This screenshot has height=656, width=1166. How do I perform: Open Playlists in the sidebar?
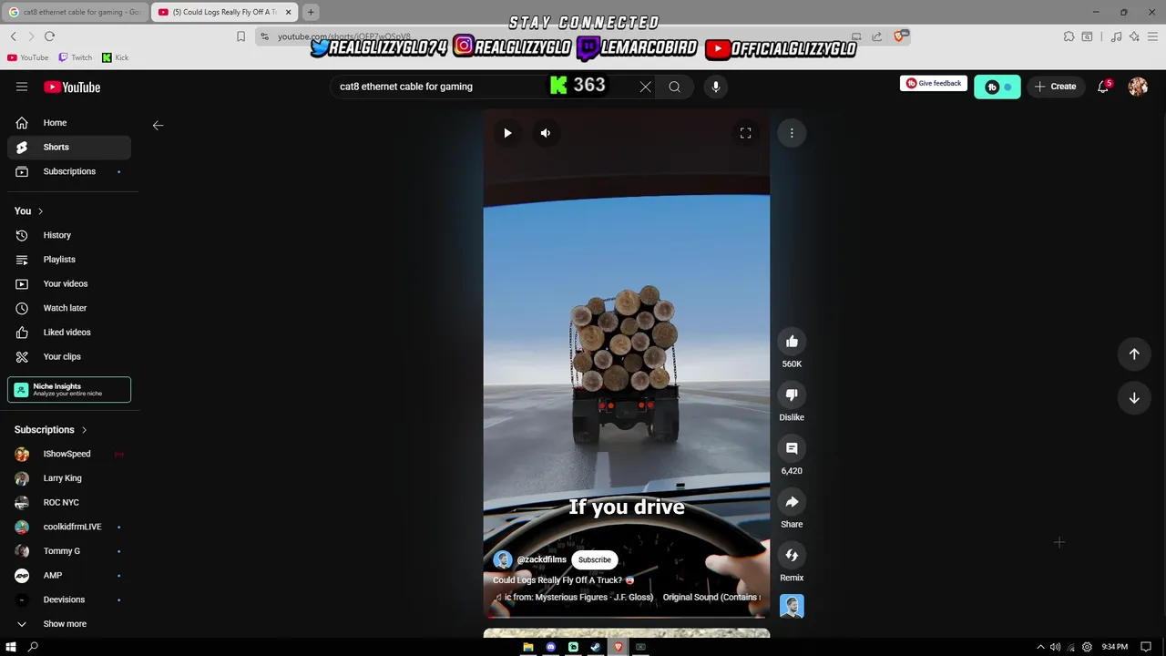pos(69,260)
